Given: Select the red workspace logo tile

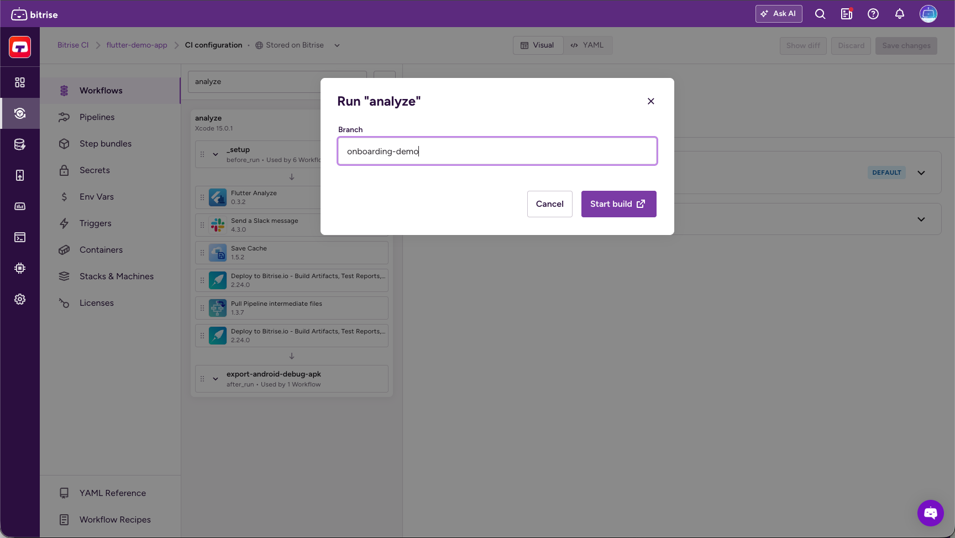Looking at the screenshot, I should pos(20,47).
